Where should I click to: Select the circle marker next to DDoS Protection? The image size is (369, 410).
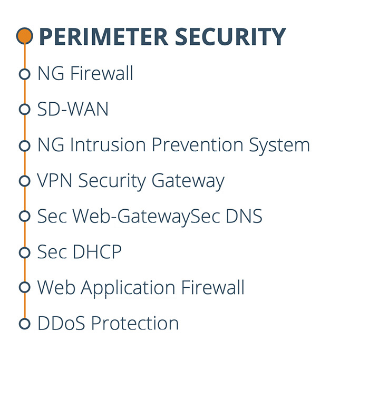[25, 324]
